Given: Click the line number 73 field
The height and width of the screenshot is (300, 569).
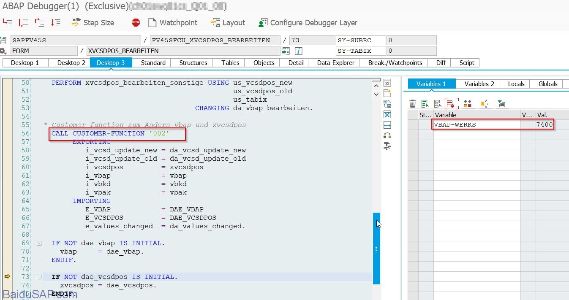Looking at the screenshot, I should [312, 41].
